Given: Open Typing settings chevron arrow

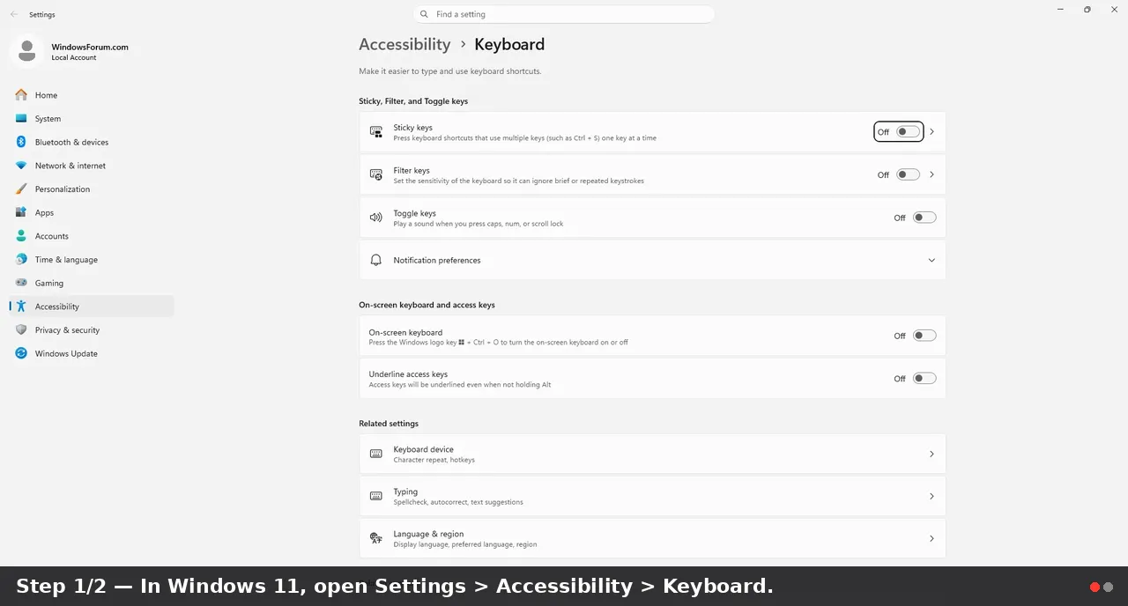Looking at the screenshot, I should point(931,496).
